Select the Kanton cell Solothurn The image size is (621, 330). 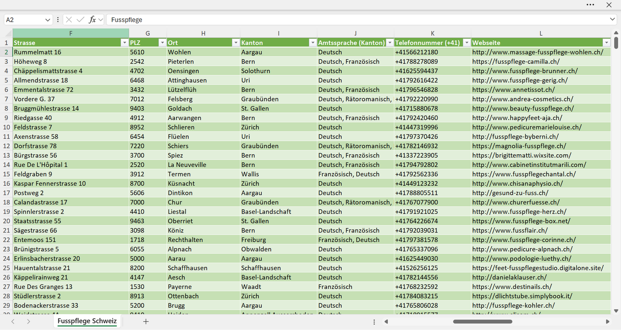(278, 71)
